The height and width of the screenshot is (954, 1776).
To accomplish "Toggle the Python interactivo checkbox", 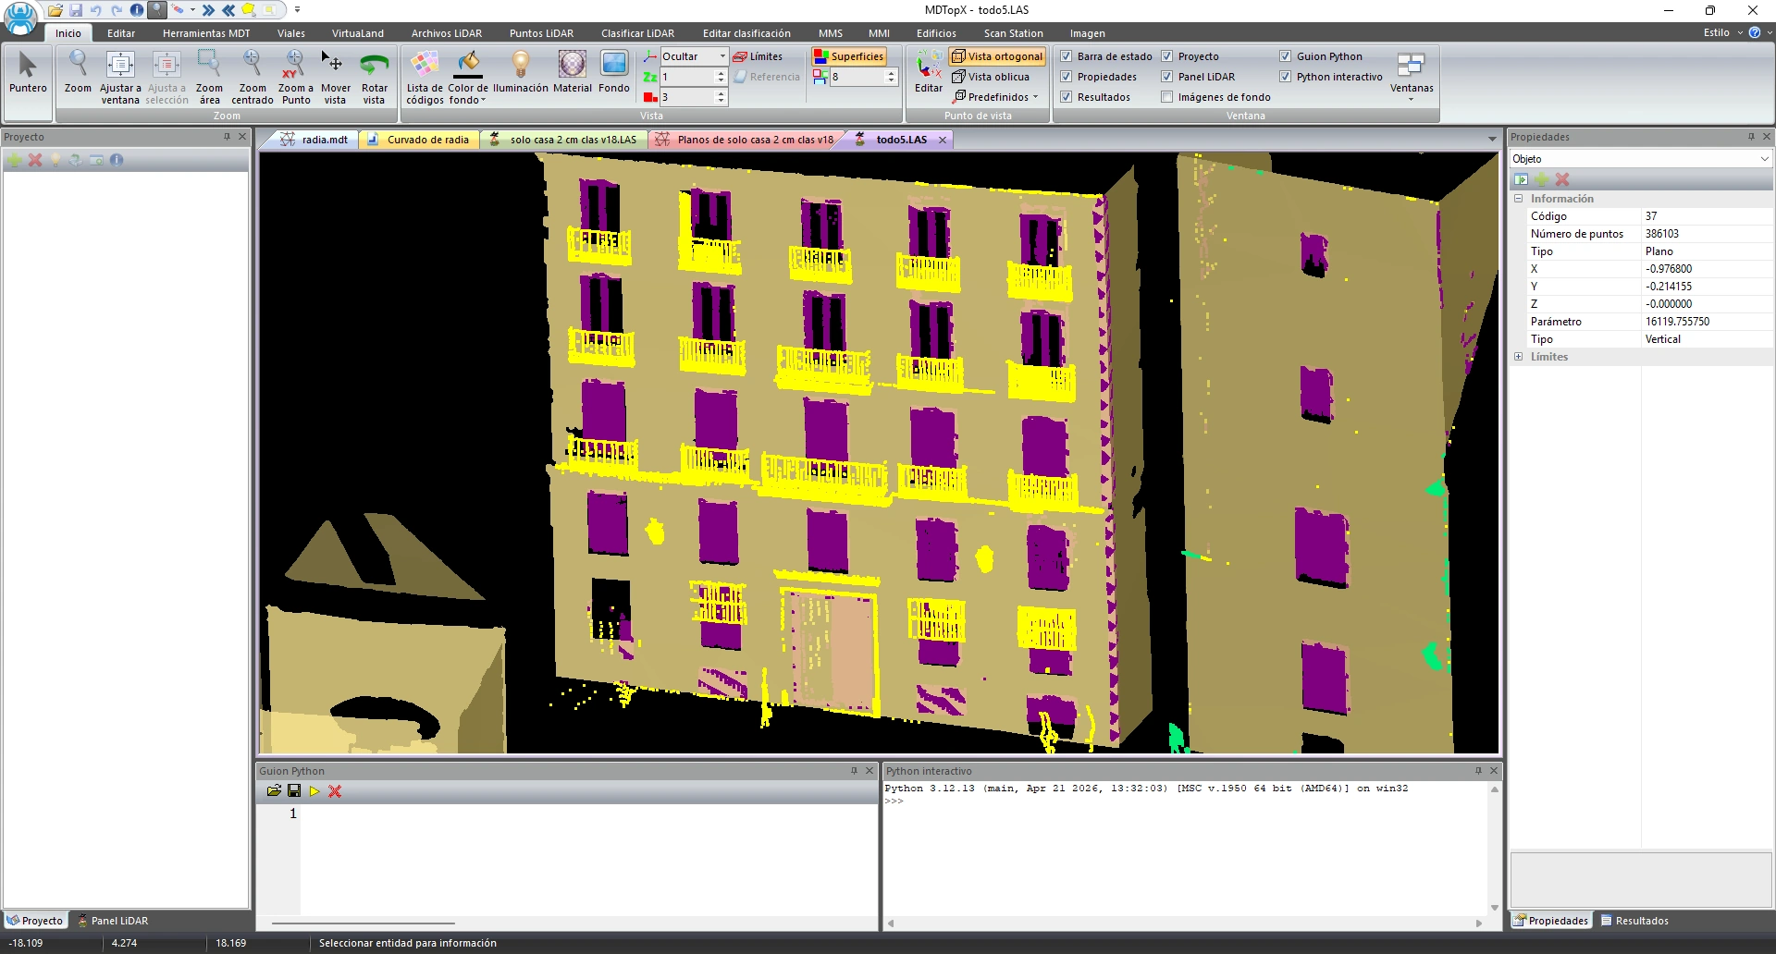I will [x=1286, y=77].
